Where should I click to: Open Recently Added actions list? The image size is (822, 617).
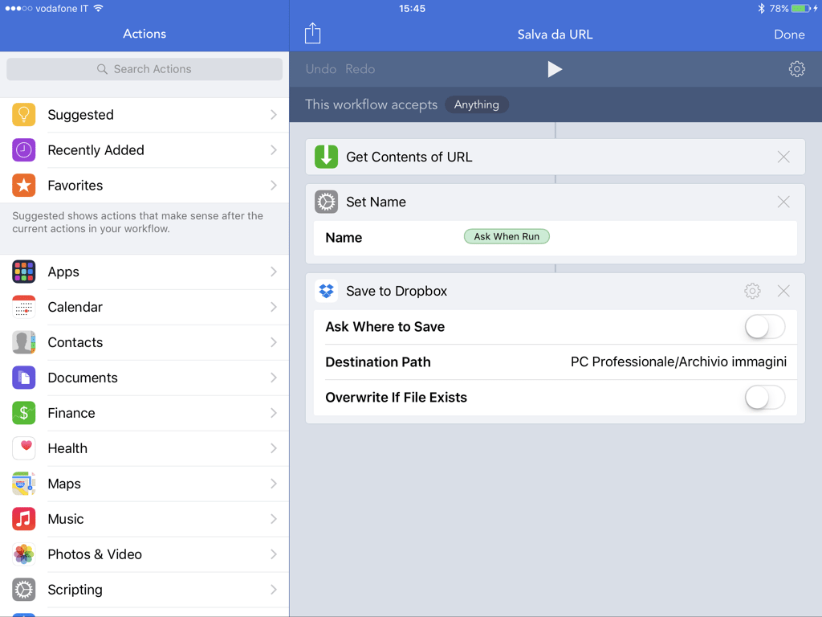pos(144,150)
